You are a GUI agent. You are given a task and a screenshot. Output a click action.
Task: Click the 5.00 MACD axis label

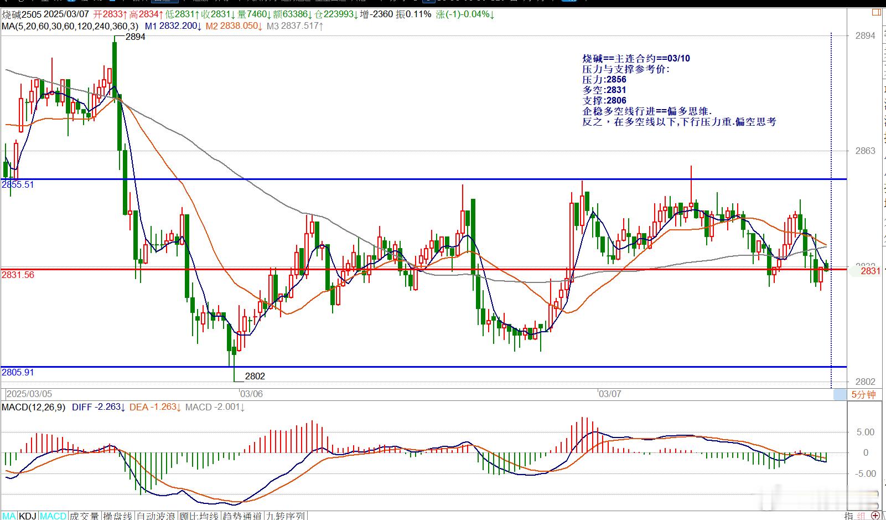(866, 432)
